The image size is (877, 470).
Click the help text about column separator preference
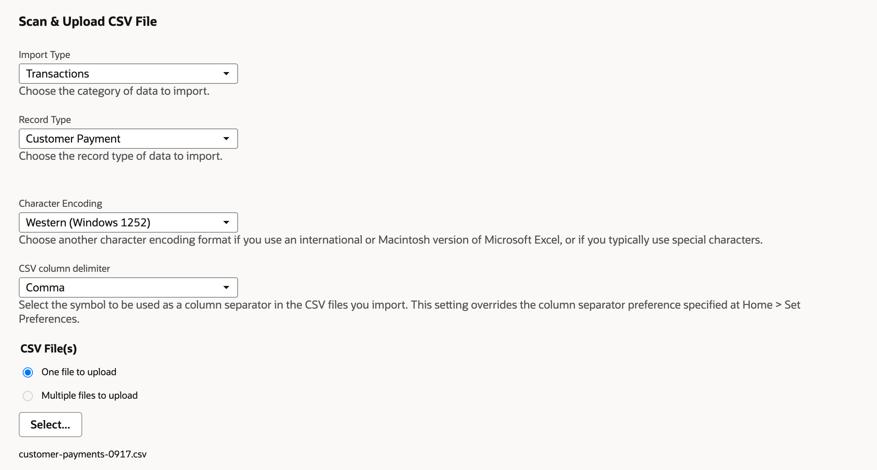(x=410, y=312)
